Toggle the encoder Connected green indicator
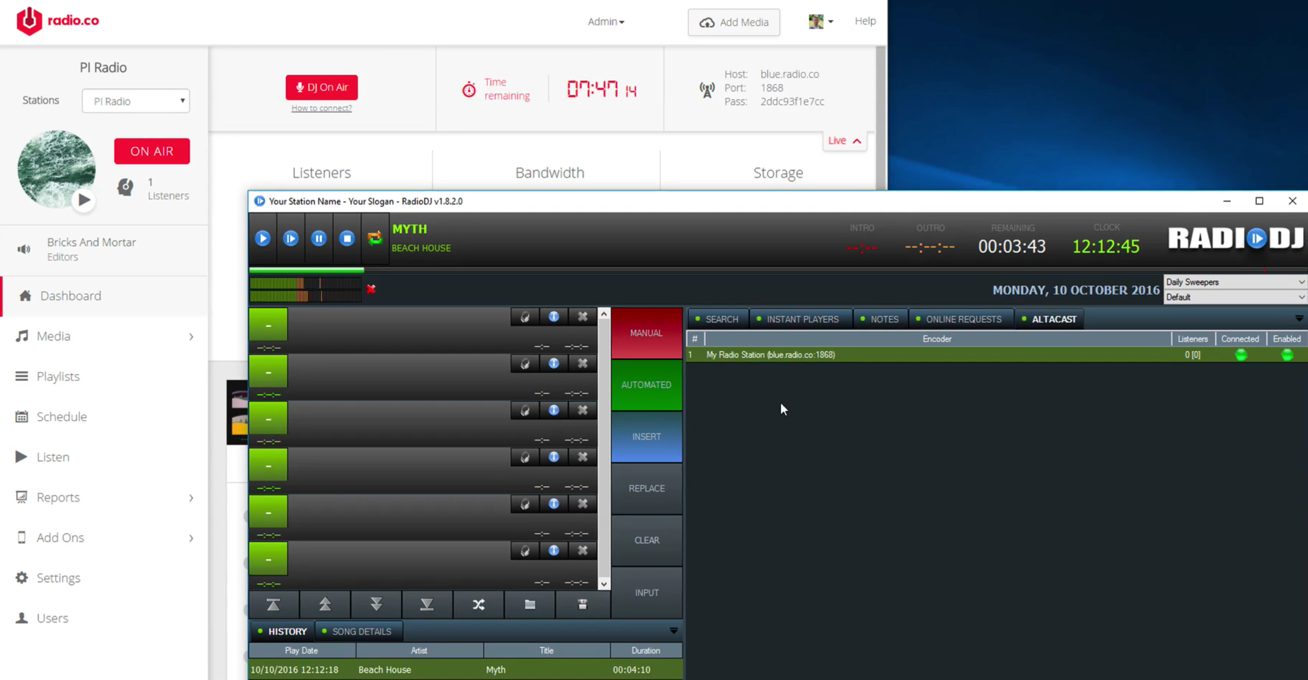The image size is (1308, 680). (1241, 355)
